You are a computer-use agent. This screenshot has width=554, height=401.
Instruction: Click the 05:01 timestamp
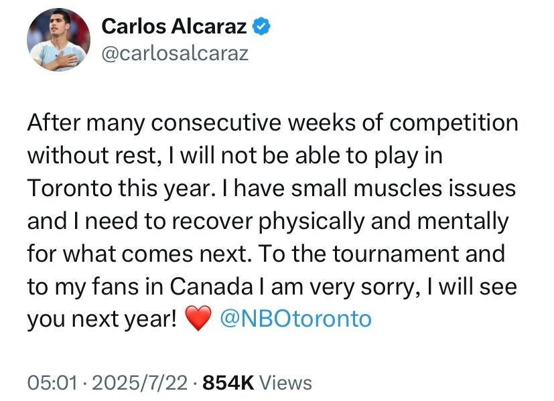(x=52, y=383)
